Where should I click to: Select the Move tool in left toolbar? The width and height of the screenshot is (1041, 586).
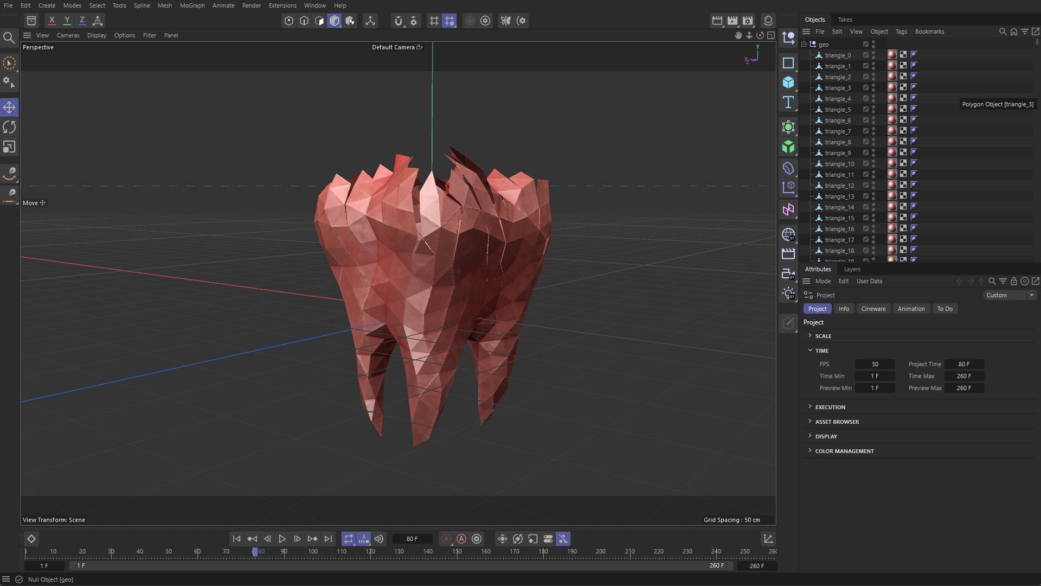coord(9,107)
